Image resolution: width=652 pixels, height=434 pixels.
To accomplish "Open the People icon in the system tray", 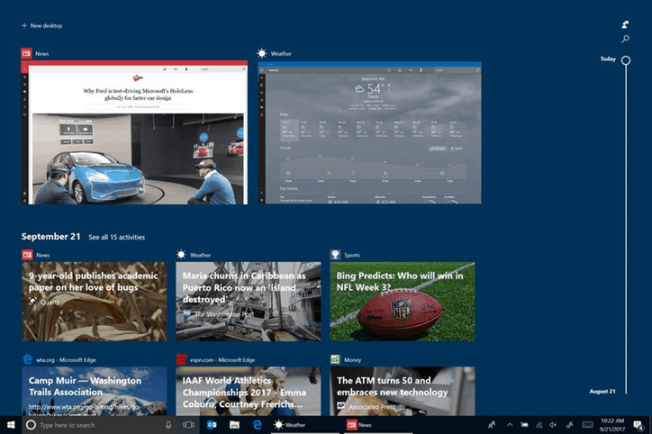I will (x=492, y=425).
